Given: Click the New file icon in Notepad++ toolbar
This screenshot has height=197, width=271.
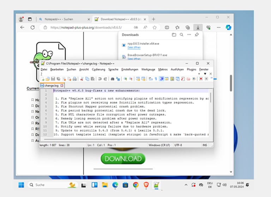Looking at the screenshot, I should tap(42, 79).
